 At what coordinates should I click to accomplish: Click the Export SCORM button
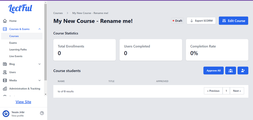(201, 21)
